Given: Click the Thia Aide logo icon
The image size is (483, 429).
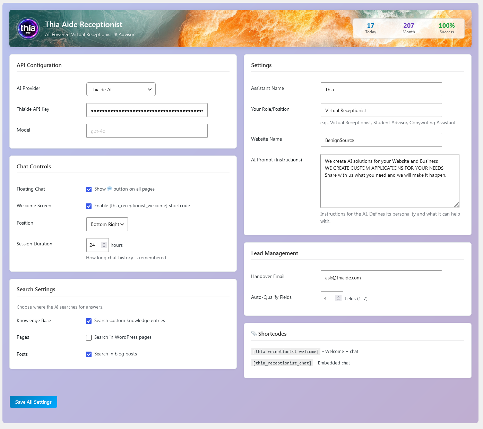Looking at the screenshot, I should [x=28, y=28].
